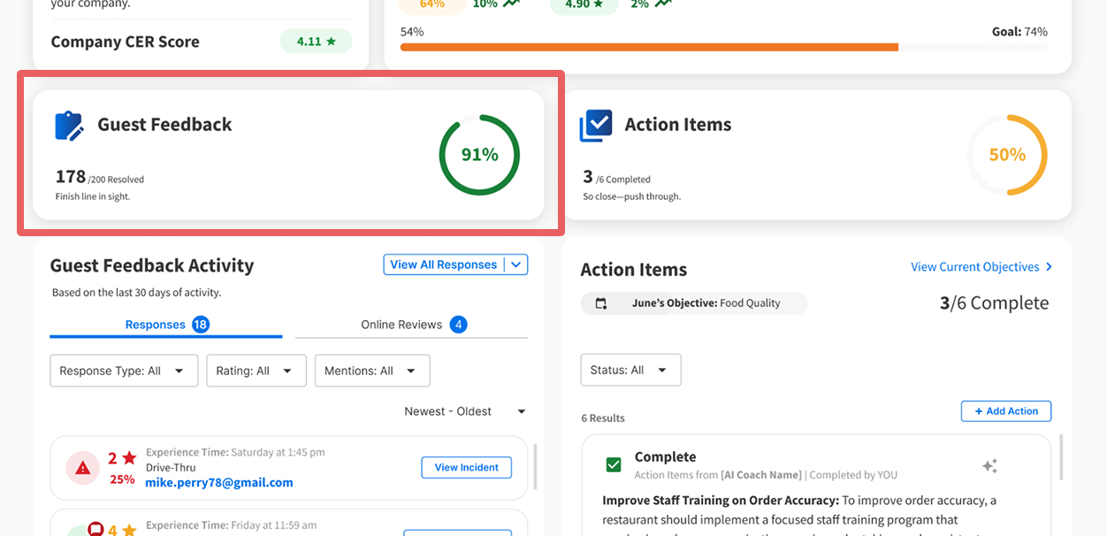
Task: Click the AI sparkle icon on Complete item
Action: point(989,465)
